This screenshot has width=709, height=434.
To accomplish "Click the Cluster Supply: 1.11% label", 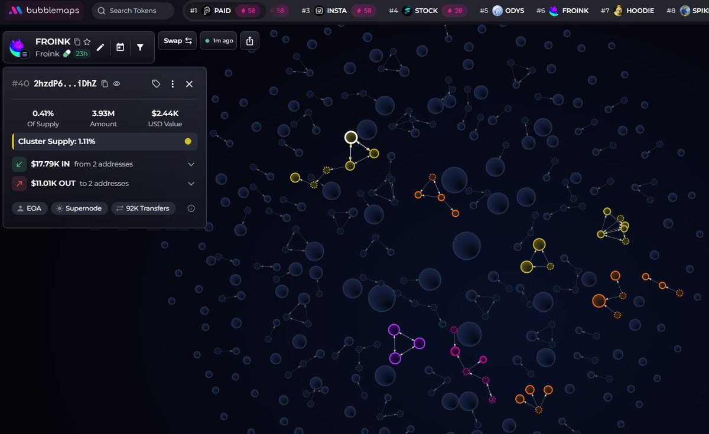I will (x=57, y=142).
